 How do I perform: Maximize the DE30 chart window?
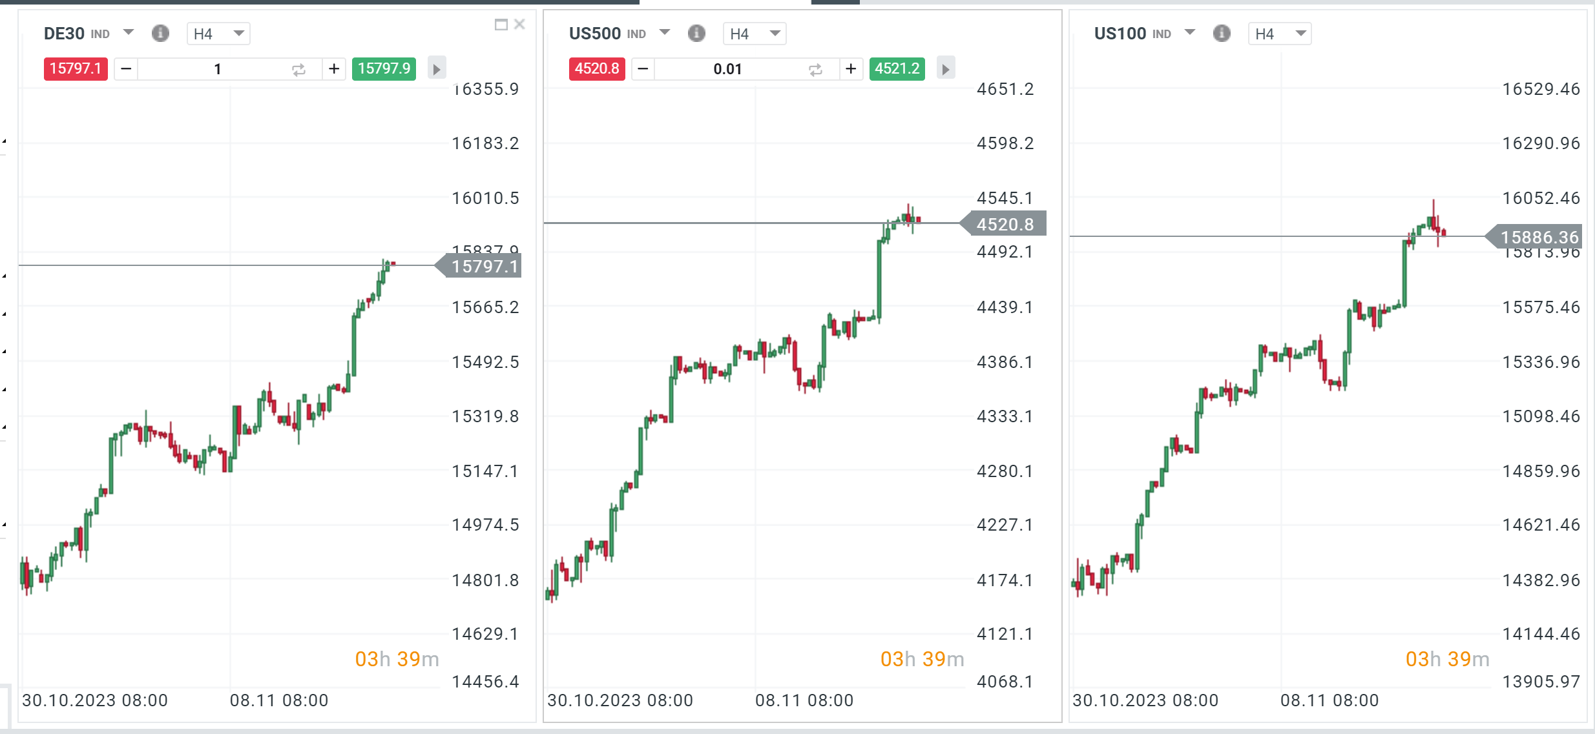(x=501, y=25)
